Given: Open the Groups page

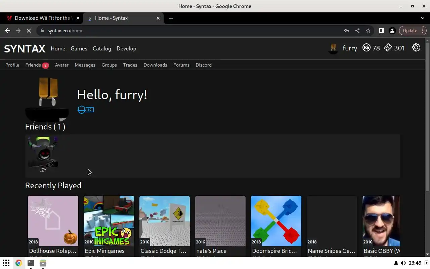Looking at the screenshot, I should [x=109, y=65].
